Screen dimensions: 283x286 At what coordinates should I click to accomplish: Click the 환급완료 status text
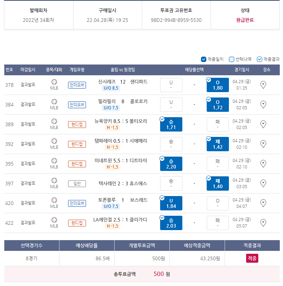(x=245, y=20)
